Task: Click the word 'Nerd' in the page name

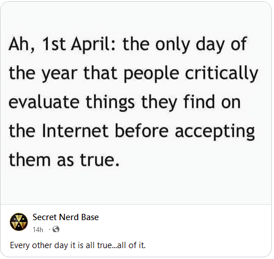Action: click(x=69, y=217)
